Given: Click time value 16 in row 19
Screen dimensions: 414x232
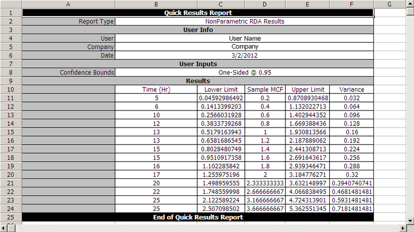Looking at the screenshot, I should (156, 166).
